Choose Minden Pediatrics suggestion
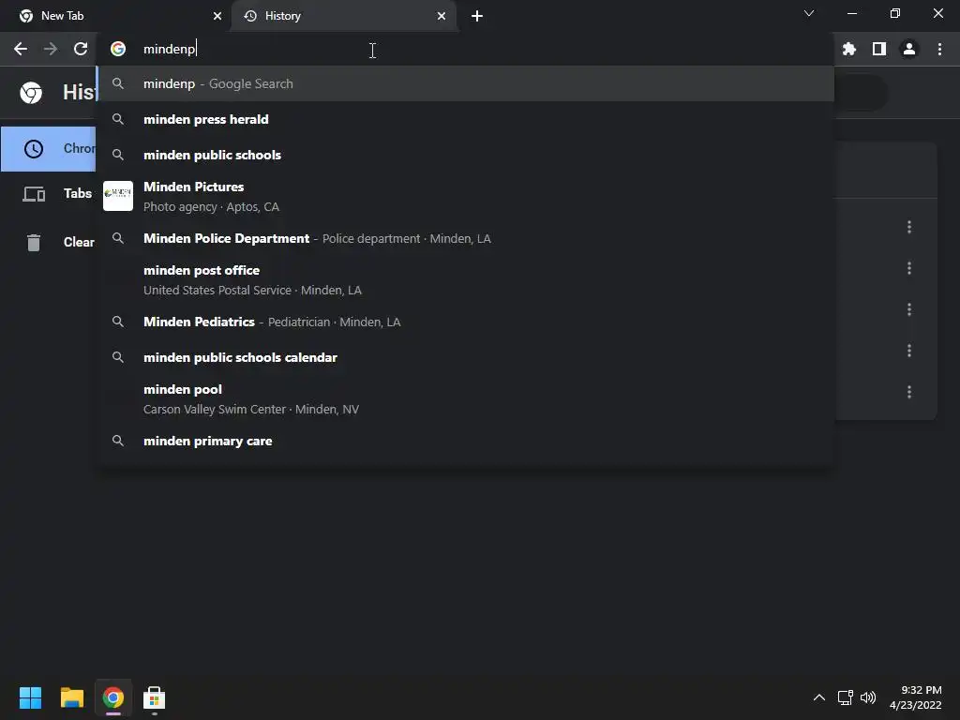 (466, 322)
